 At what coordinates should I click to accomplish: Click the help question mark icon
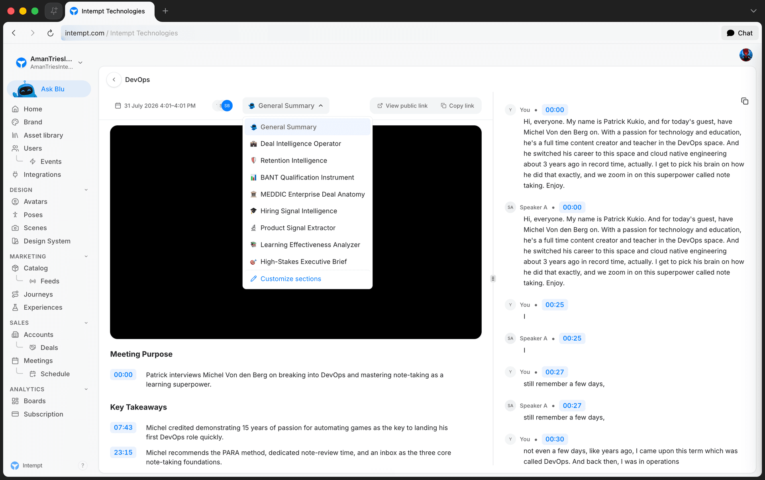click(82, 466)
